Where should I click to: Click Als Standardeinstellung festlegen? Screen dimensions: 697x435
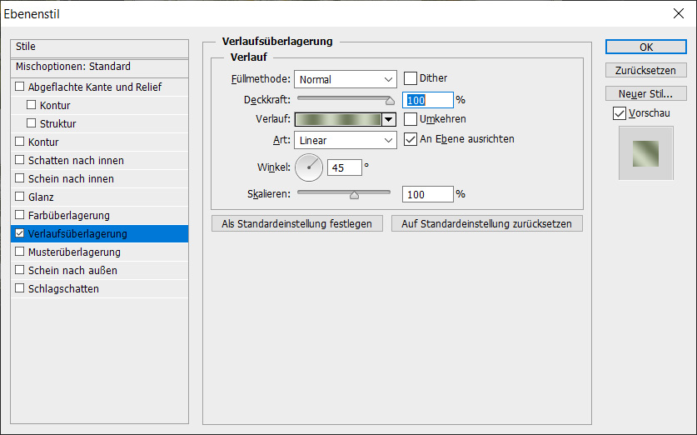[x=297, y=223]
